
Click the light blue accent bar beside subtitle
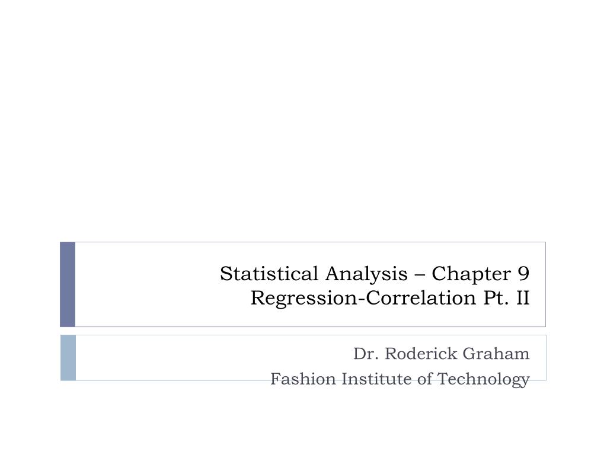point(68,358)
